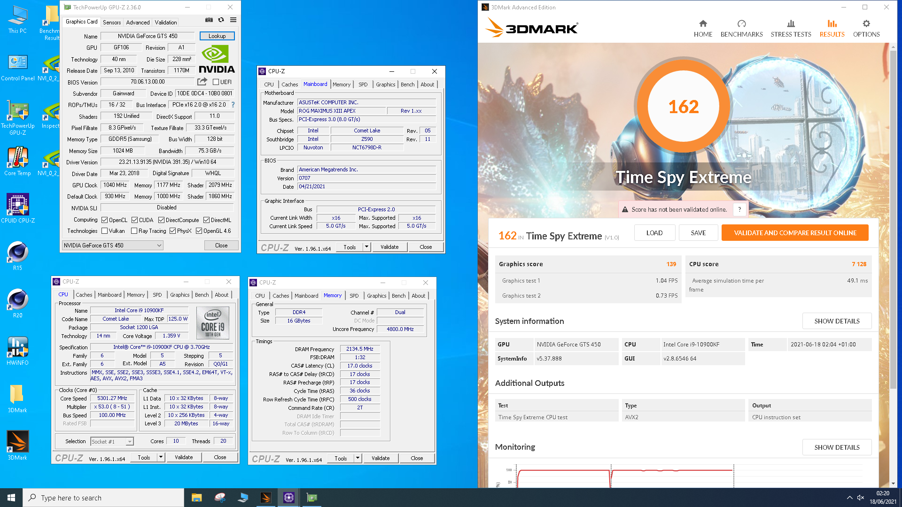
Task: Click the GPU-Z refresh icon
Action: point(221,20)
